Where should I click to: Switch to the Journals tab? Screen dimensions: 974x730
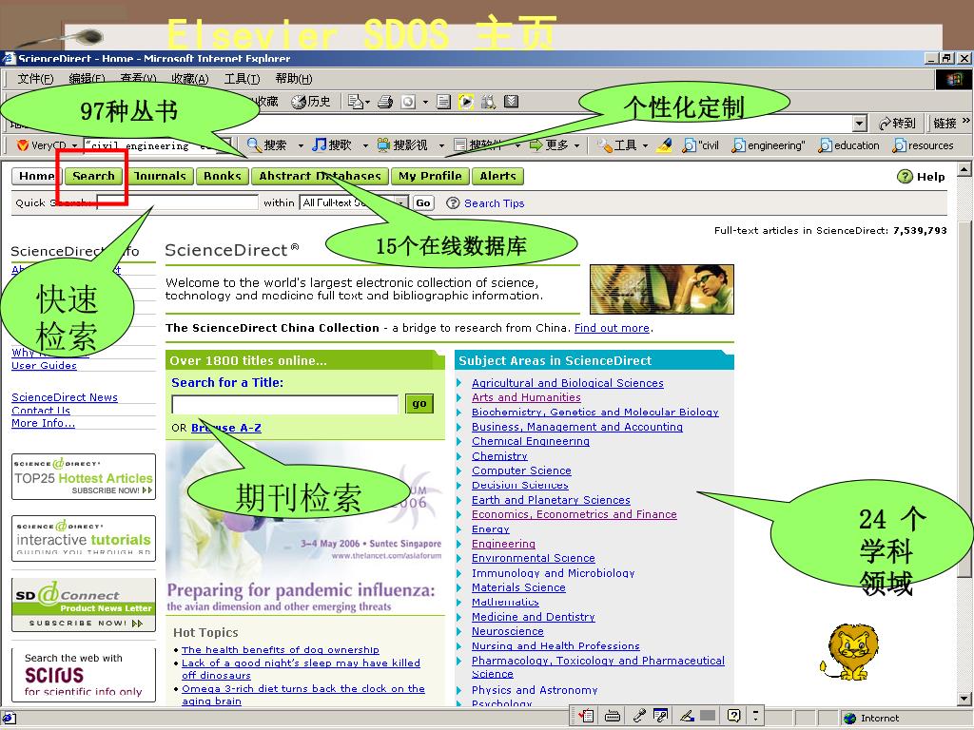[x=160, y=176]
